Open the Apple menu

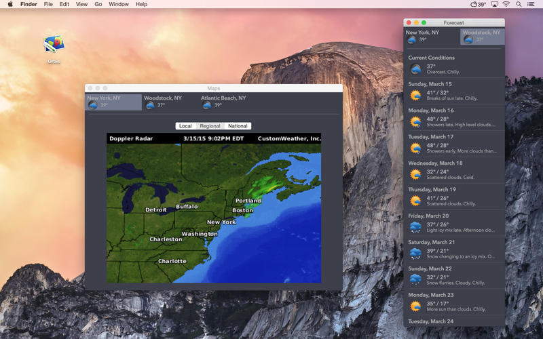10,4
